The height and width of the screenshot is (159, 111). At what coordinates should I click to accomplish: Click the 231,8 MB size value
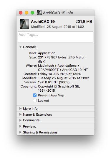pos(84,21)
